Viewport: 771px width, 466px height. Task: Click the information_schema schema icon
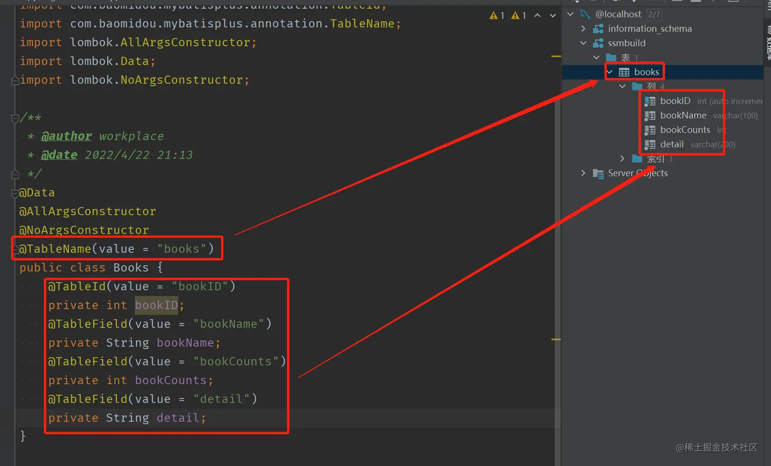(x=598, y=29)
